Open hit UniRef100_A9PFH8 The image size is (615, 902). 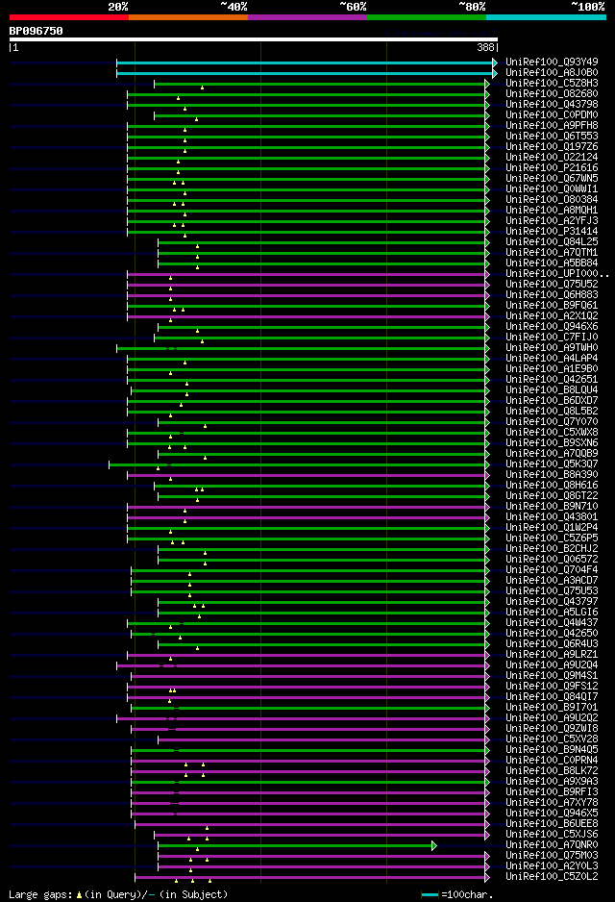552,125
